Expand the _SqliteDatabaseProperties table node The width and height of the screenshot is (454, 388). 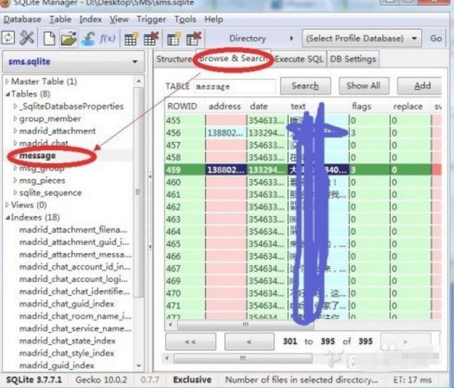point(15,106)
